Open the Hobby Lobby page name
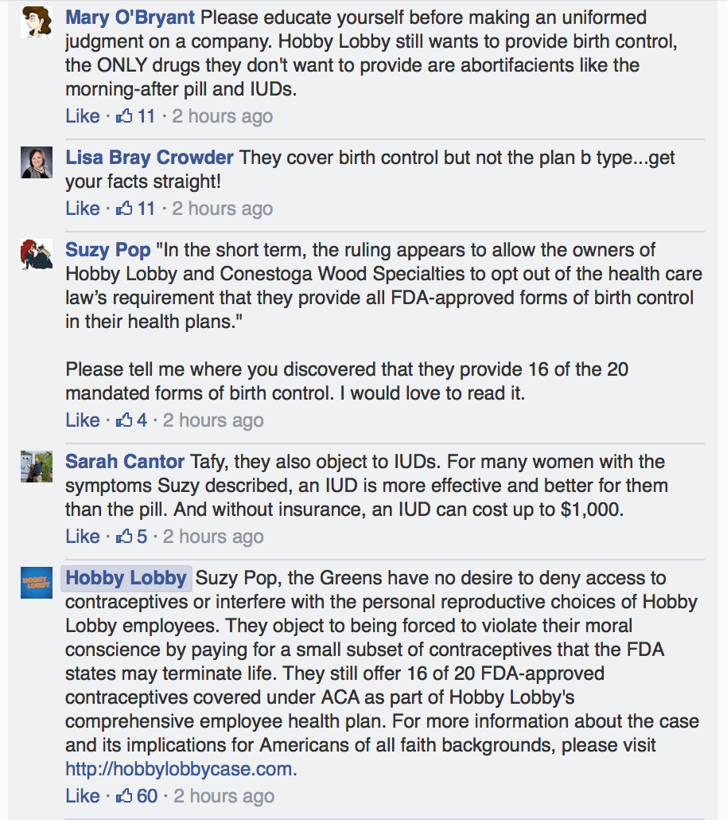The image size is (727, 820). click(x=125, y=579)
